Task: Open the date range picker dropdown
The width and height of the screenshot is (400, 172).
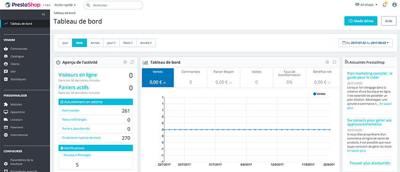Action: coord(366,43)
